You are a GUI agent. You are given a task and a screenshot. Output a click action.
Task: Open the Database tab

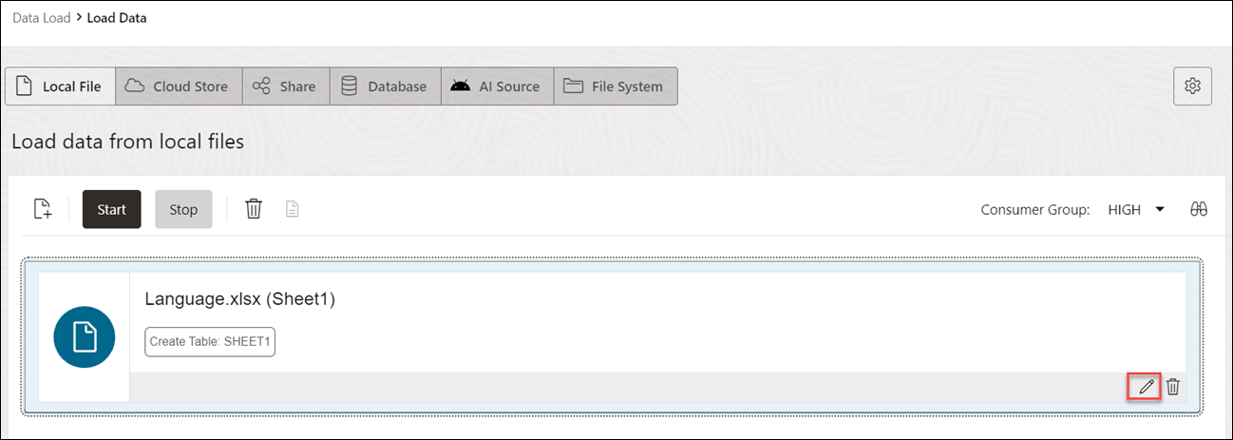(385, 86)
